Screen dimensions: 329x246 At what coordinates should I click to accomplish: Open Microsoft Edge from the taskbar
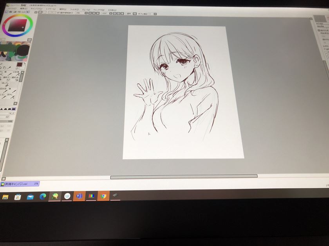point(42,197)
